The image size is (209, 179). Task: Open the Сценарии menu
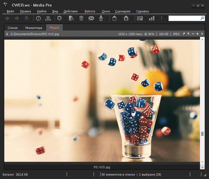click(123, 11)
